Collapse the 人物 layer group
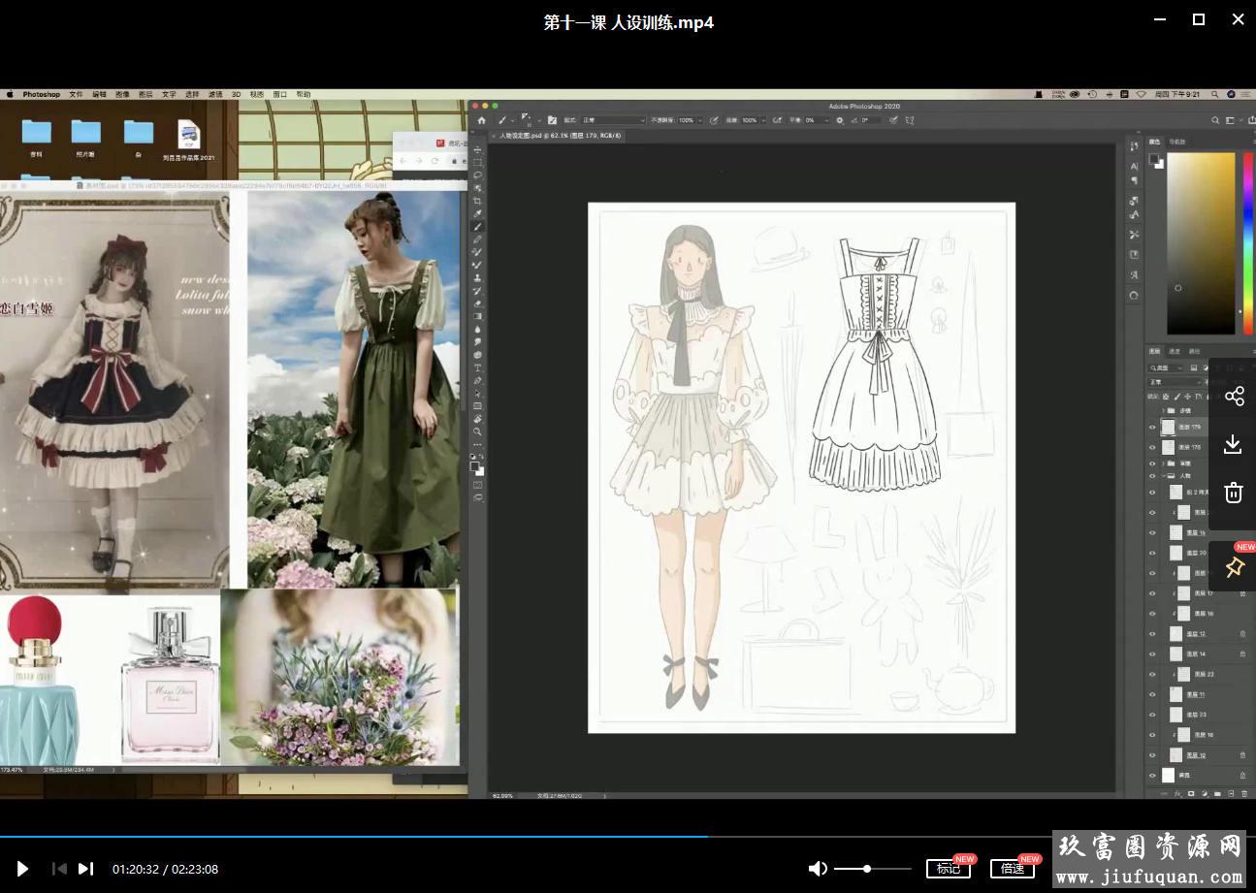This screenshot has height=893, width=1256. pos(1163,476)
